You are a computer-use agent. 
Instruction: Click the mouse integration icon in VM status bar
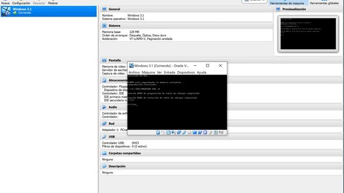tap(210, 132)
